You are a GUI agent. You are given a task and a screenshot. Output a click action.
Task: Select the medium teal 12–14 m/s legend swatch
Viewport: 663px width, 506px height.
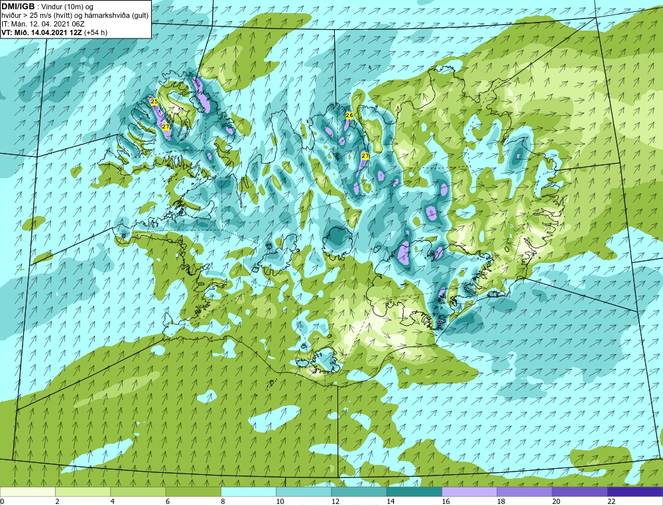pyautogui.click(x=359, y=492)
